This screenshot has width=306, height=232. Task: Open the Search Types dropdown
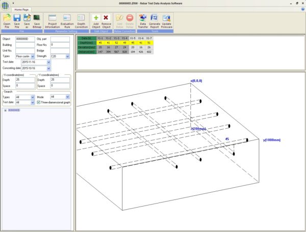[33, 97]
